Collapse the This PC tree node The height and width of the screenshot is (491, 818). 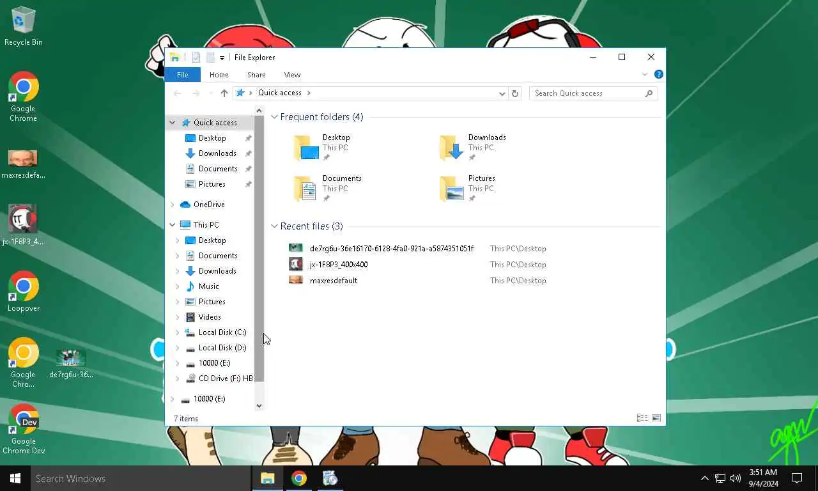coord(172,225)
